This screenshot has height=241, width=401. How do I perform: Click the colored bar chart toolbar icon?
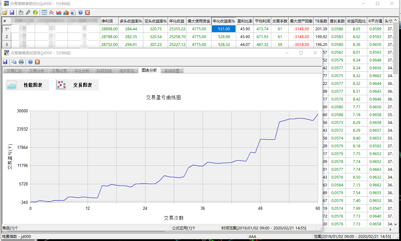coord(66,12)
